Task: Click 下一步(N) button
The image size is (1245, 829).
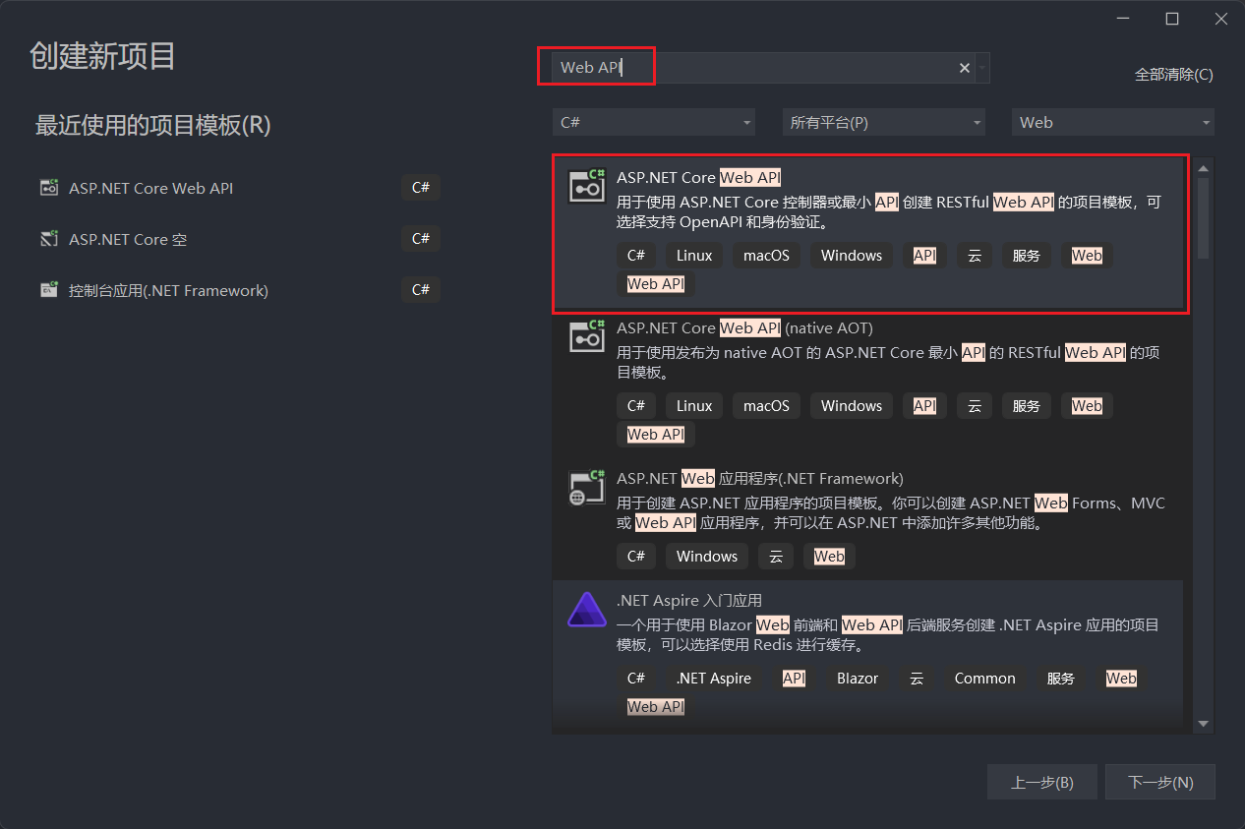Action: [x=1160, y=783]
